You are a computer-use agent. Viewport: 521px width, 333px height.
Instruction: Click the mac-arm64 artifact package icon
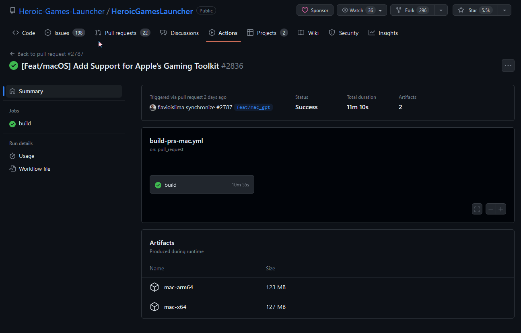(154, 287)
